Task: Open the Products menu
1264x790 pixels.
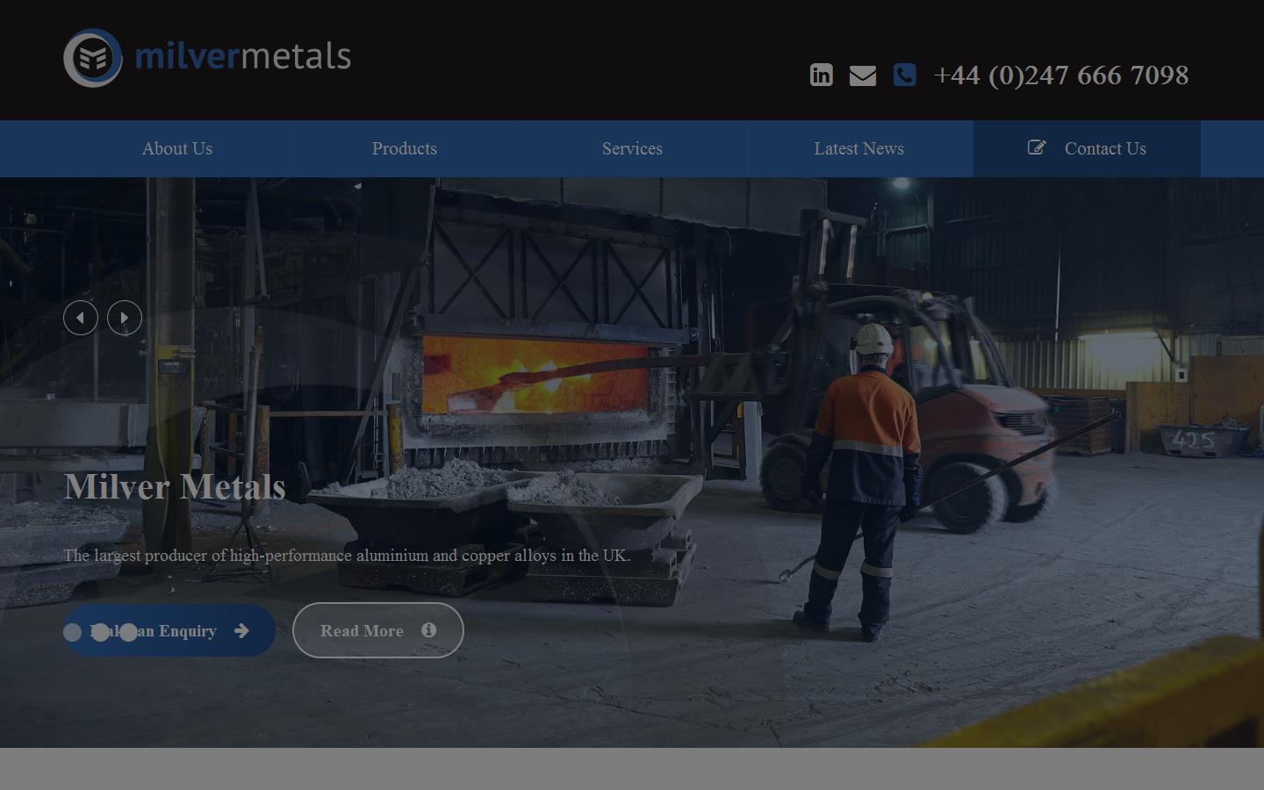Action: pos(404,148)
